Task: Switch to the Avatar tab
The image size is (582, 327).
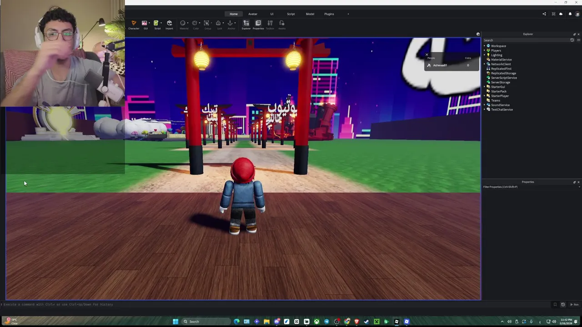Action: pyautogui.click(x=253, y=14)
